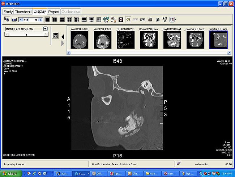Switch to the Study tab
This screenshot has height=177, width=235.
[x=8, y=12]
